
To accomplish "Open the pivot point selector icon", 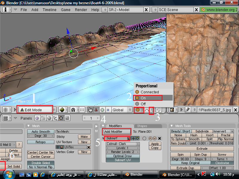I will (x=74, y=110).
